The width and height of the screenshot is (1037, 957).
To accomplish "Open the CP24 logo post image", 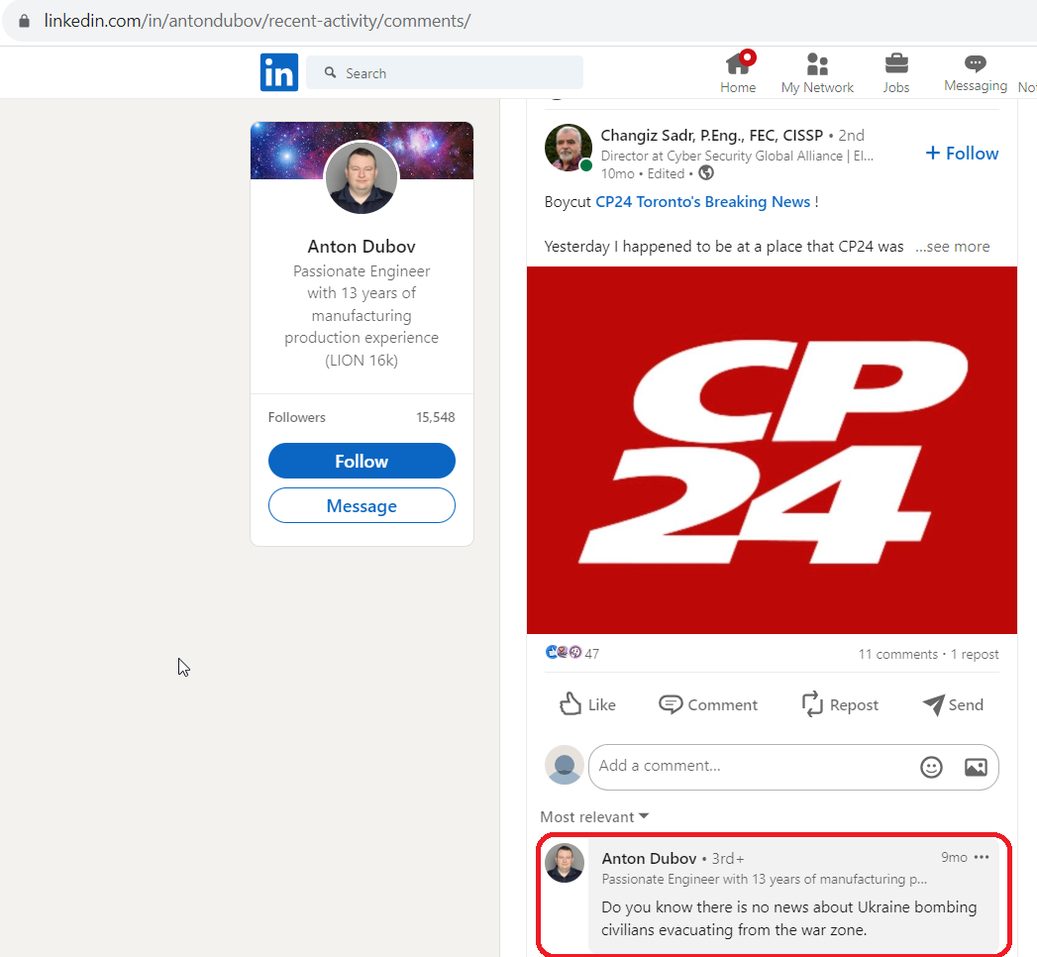I will click(772, 451).
